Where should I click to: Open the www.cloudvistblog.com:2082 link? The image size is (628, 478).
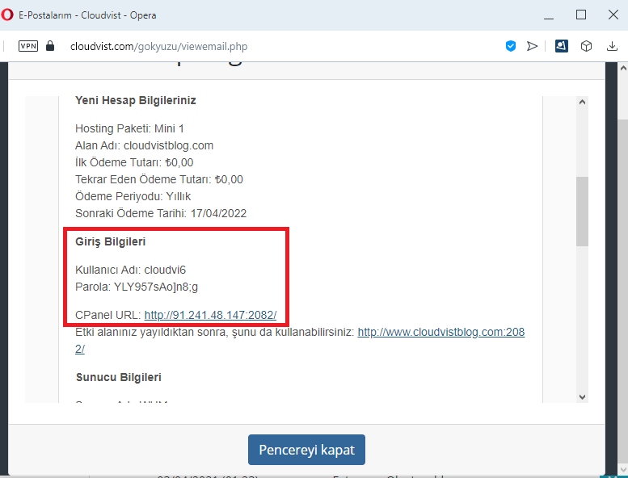pyautogui.click(x=441, y=332)
